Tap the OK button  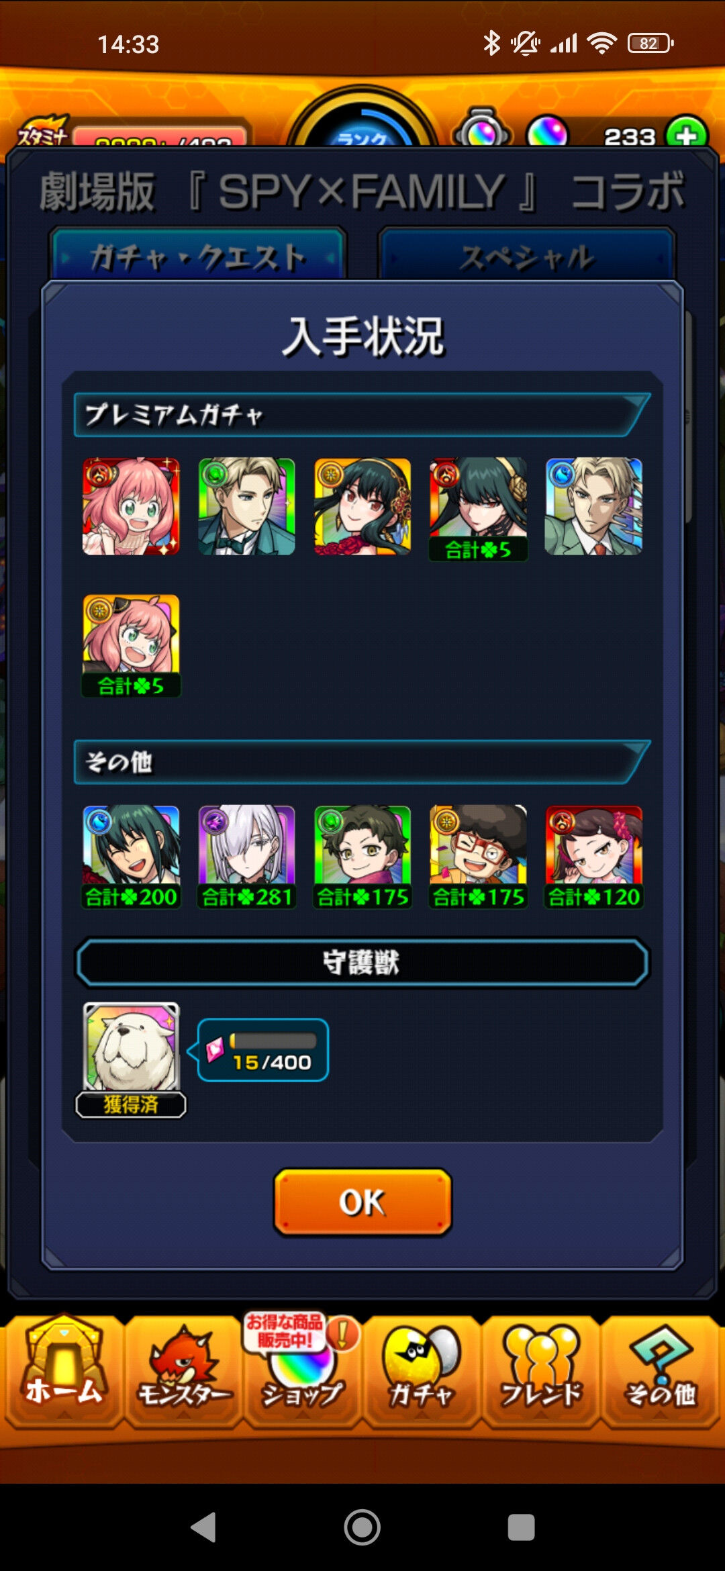click(x=362, y=1202)
